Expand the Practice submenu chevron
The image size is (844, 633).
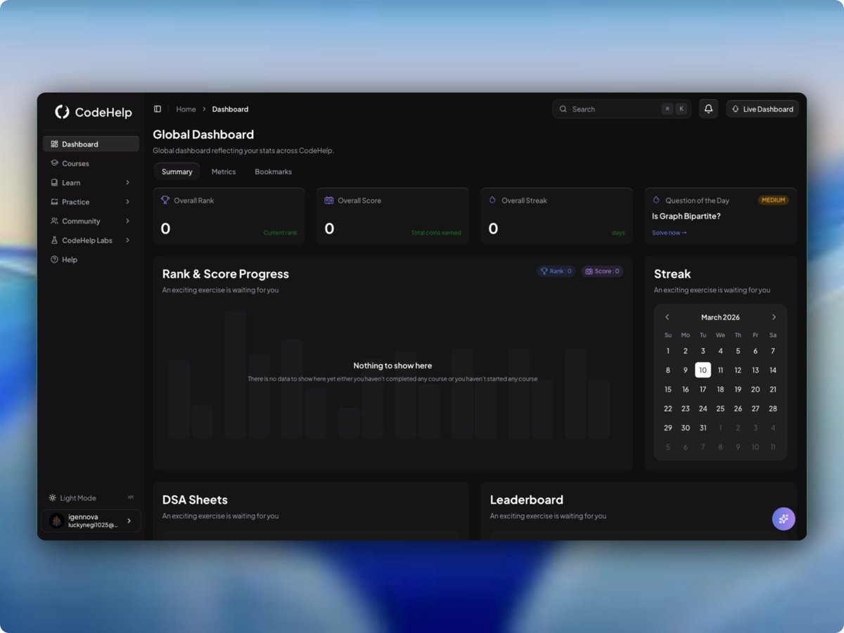tap(127, 202)
